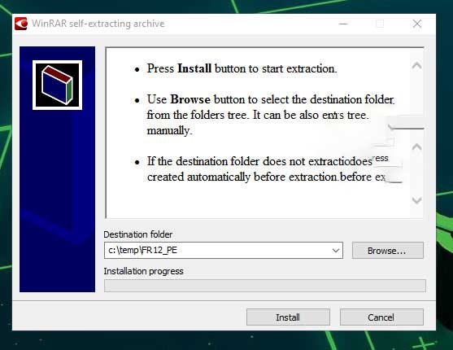Click the middle up arrow in scrollbar

click(x=416, y=147)
